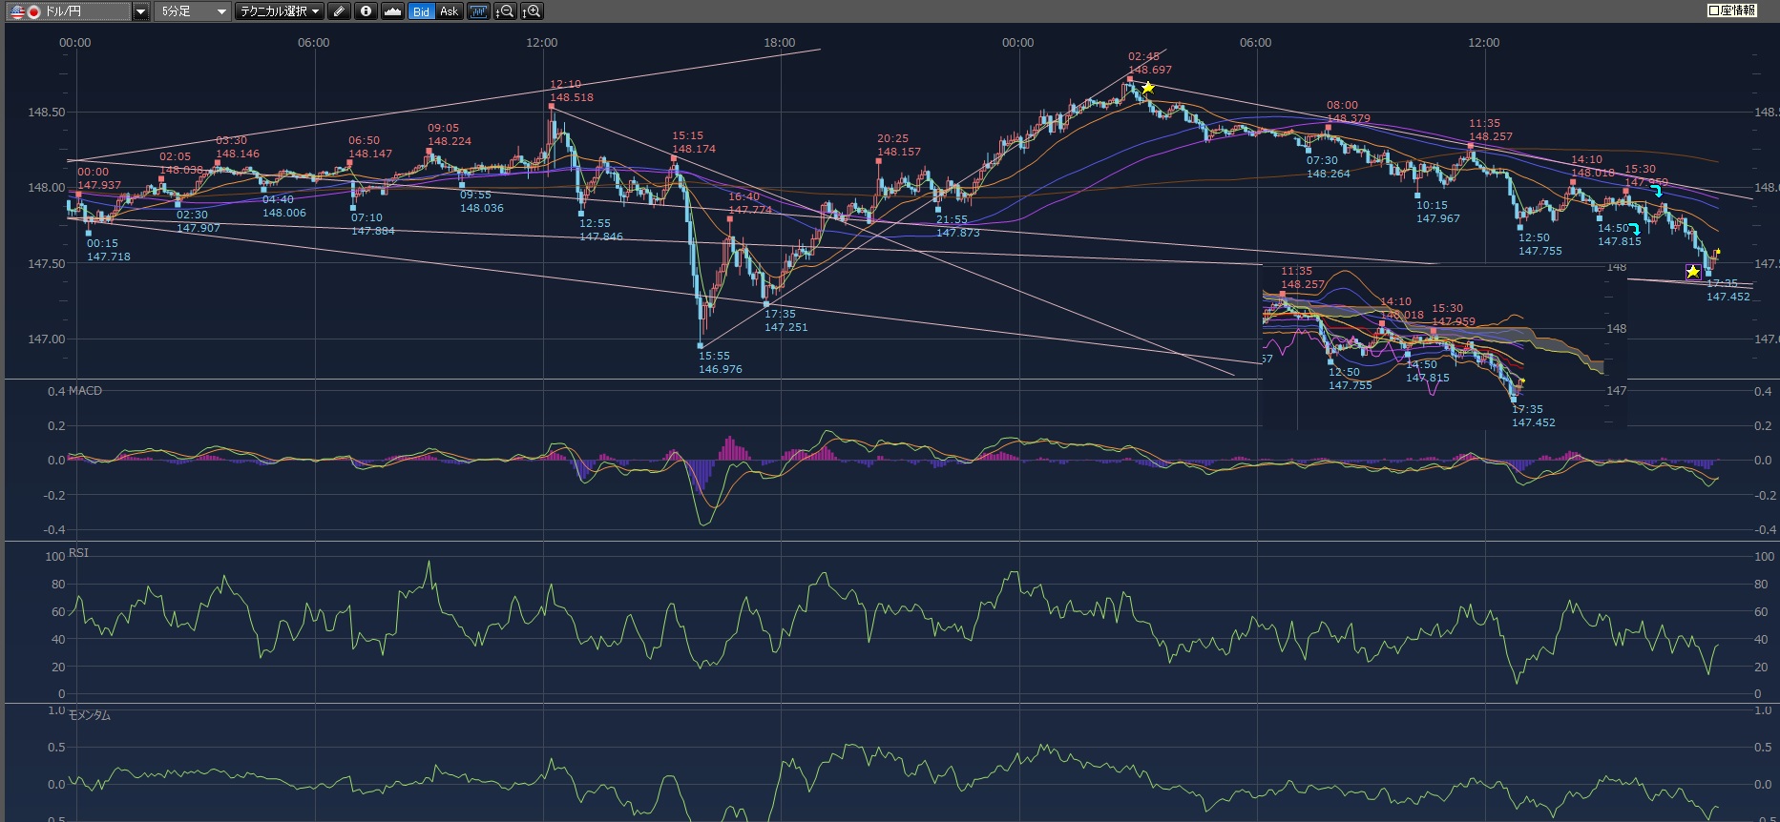Click the zoom in magnifier icon
Image resolution: width=1780 pixels, height=822 pixels.
click(x=532, y=11)
